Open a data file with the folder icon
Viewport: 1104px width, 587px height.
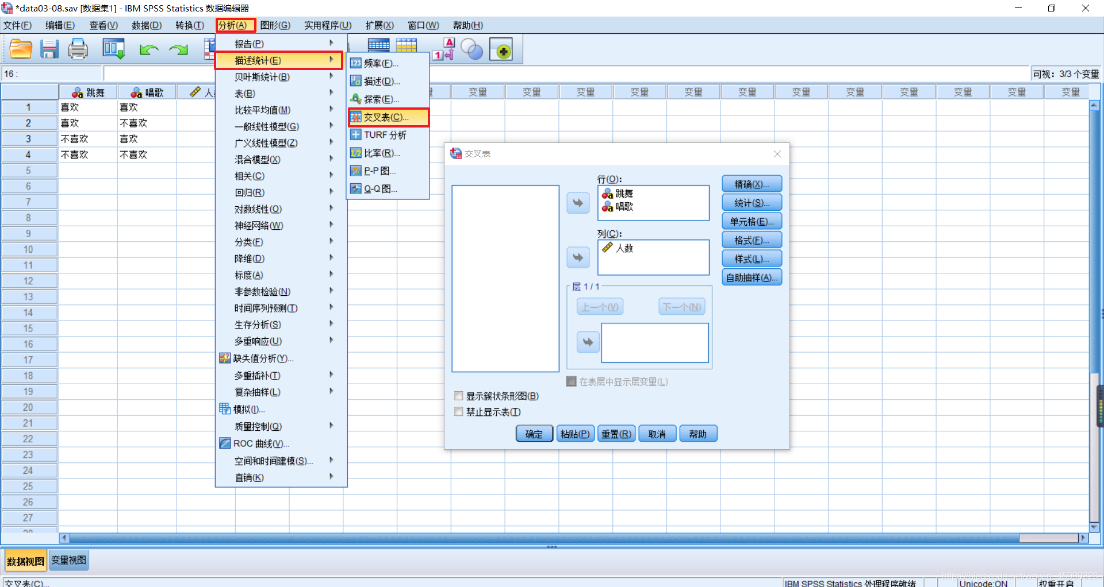pos(21,49)
